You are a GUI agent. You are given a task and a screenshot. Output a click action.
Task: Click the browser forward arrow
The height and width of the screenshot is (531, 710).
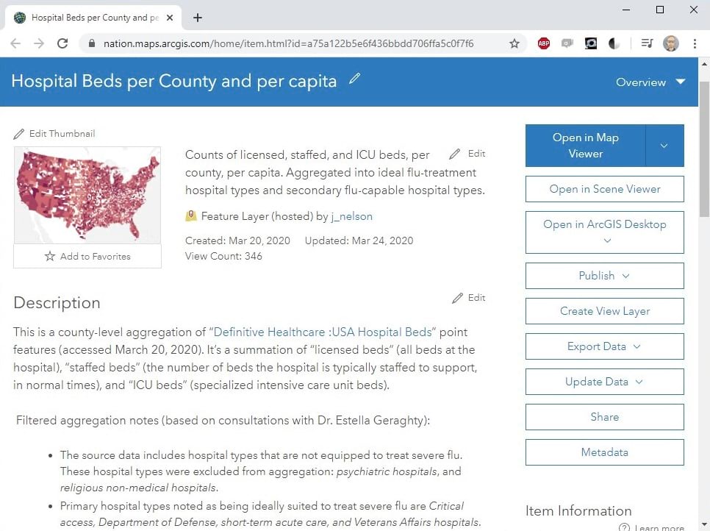(40, 43)
